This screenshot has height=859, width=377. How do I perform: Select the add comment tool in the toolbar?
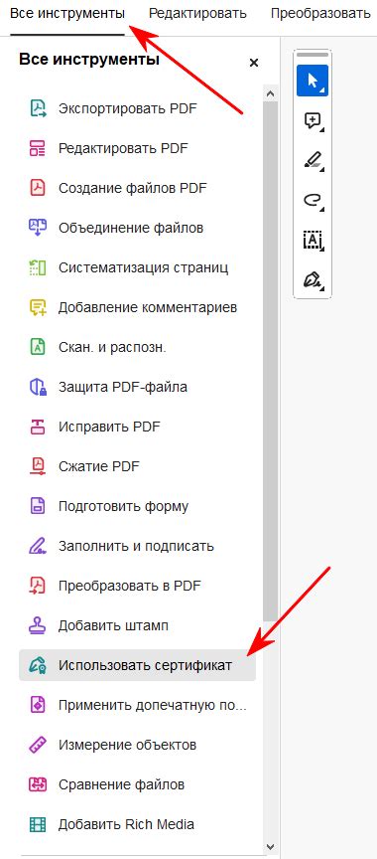[x=313, y=121]
